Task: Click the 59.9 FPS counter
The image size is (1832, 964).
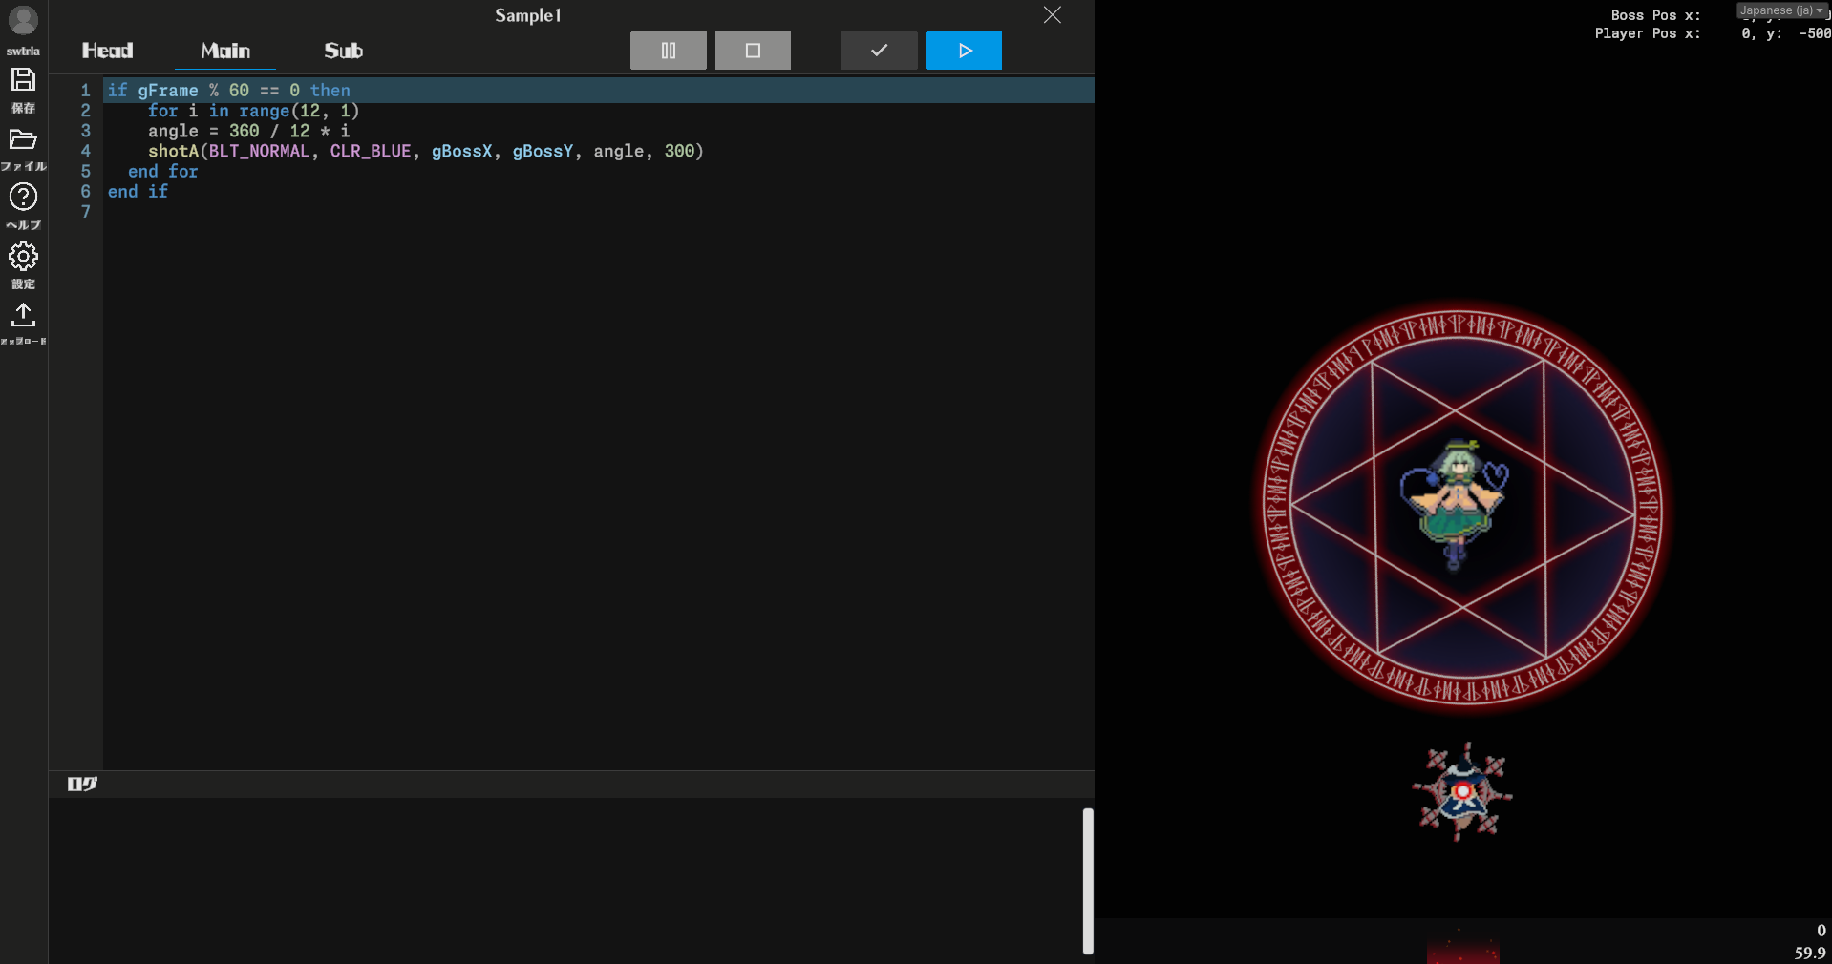Action: [1810, 953]
